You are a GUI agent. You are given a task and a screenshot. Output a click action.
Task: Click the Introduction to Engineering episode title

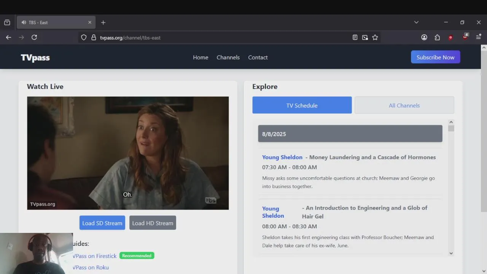pyautogui.click(x=364, y=212)
